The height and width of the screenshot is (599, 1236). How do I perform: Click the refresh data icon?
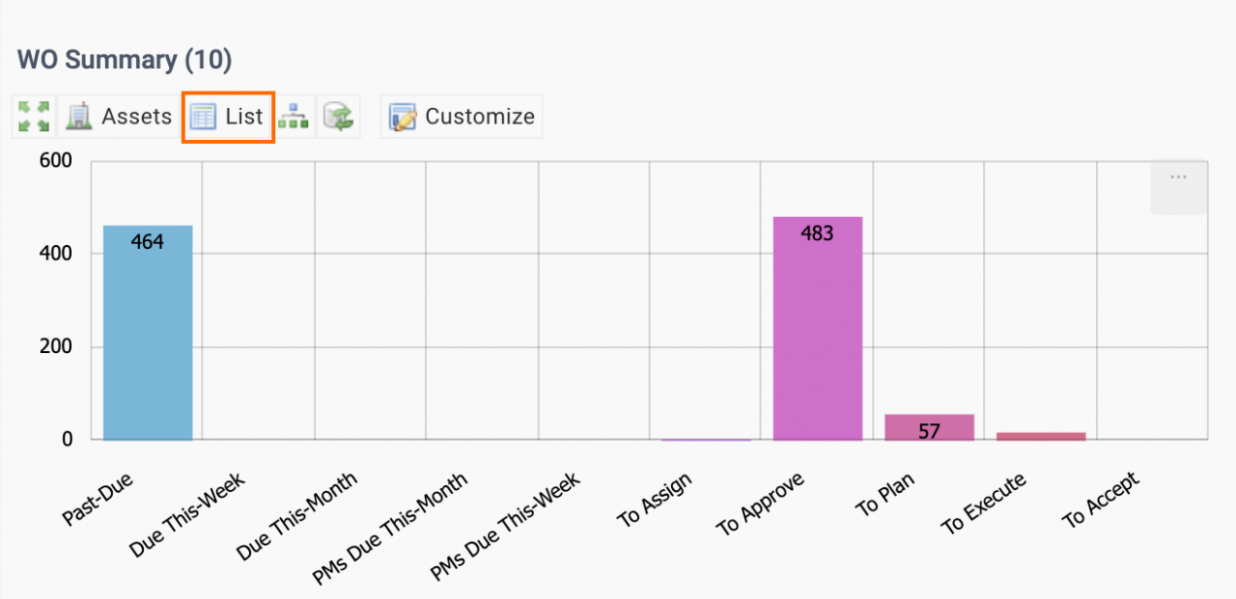pyautogui.click(x=339, y=117)
